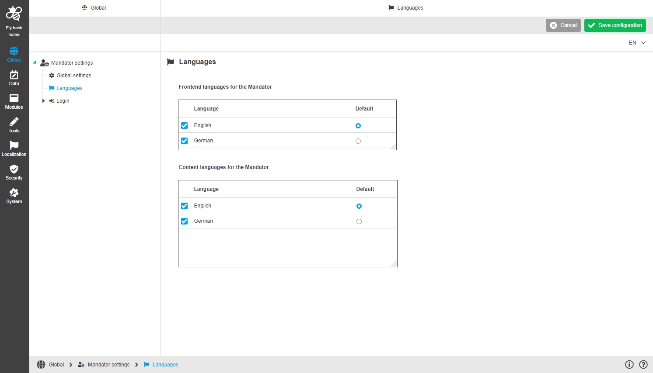This screenshot has width=653, height=373.
Task: Click the Cancel button
Action: pos(563,25)
